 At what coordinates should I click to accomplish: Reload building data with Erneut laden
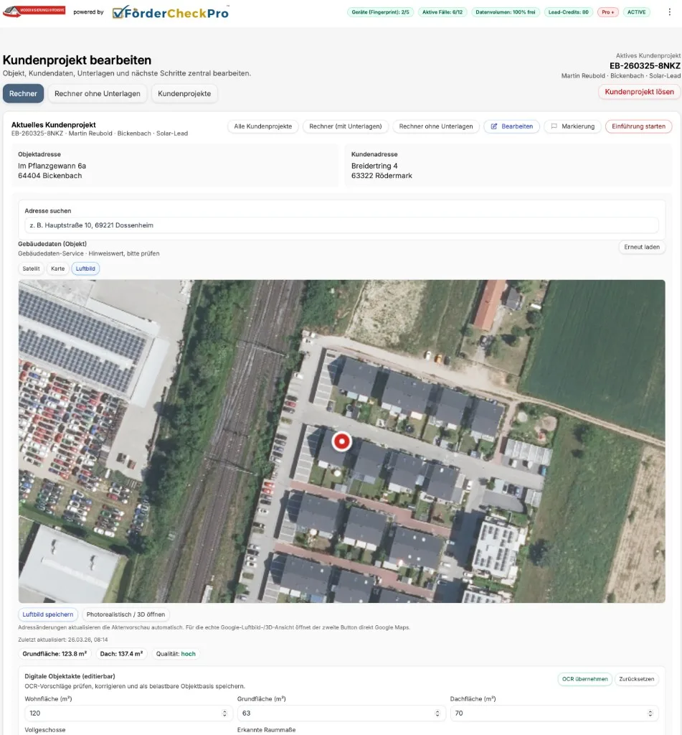pyautogui.click(x=642, y=247)
